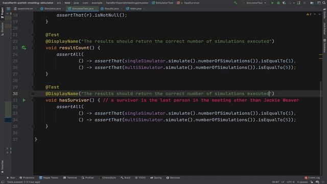
Task: Switch to the Simulator.java editor tab
Action: pos(52,9)
